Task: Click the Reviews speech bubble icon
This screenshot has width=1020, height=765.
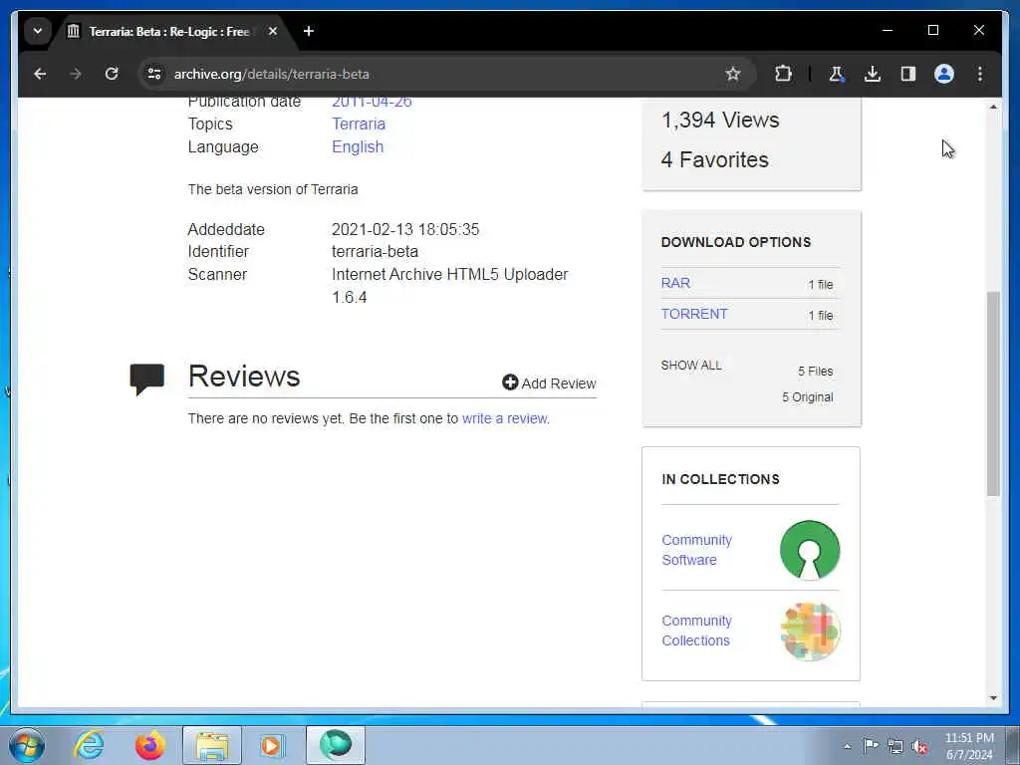Action: click(147, 379)
